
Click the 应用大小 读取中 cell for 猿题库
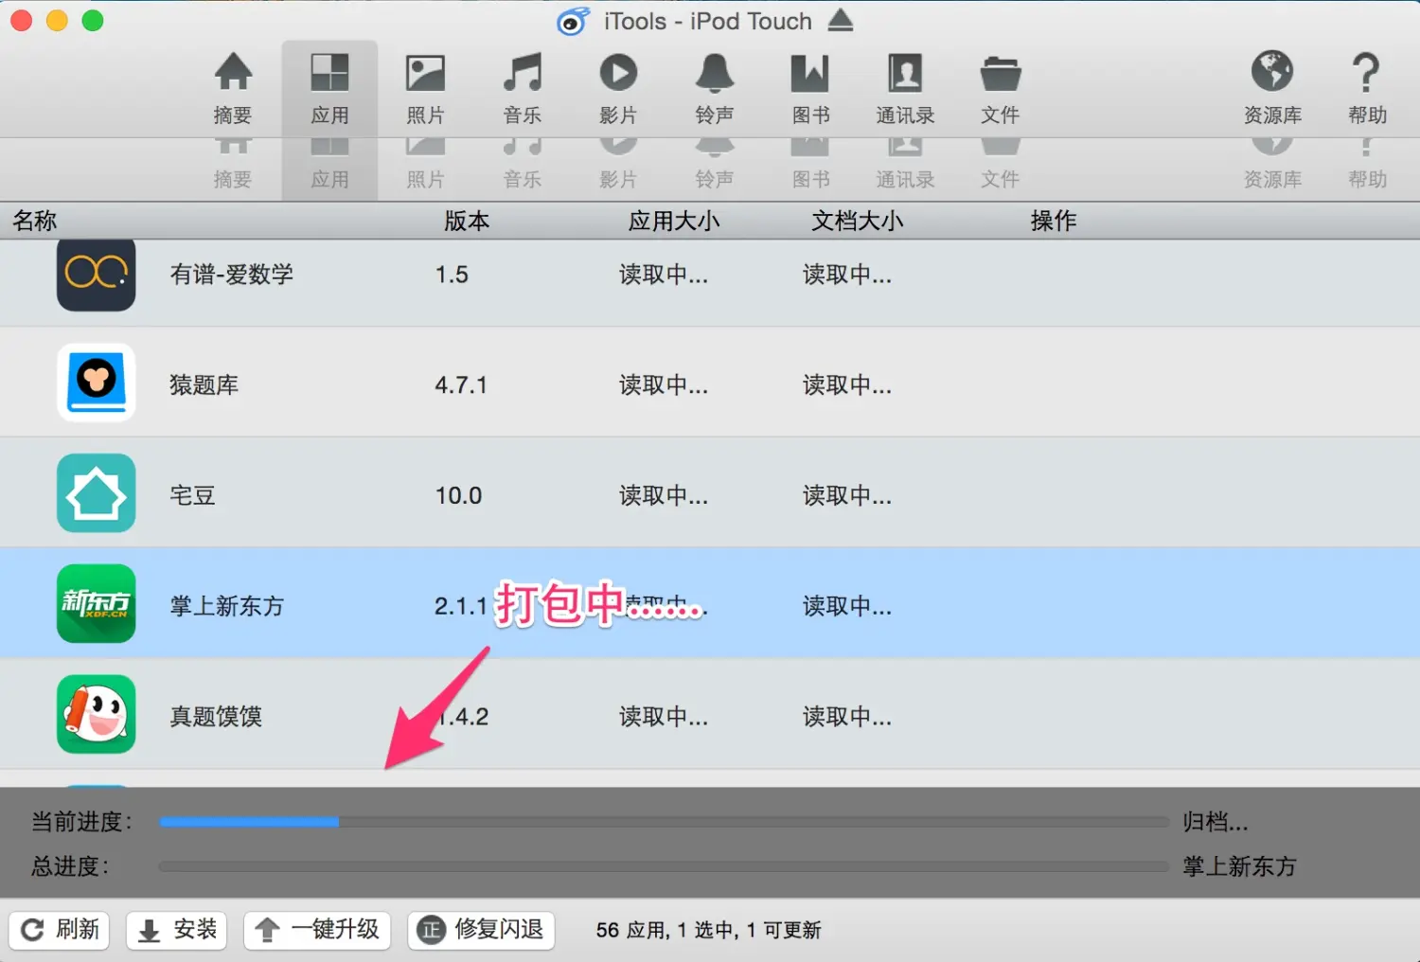click(664, 385)
